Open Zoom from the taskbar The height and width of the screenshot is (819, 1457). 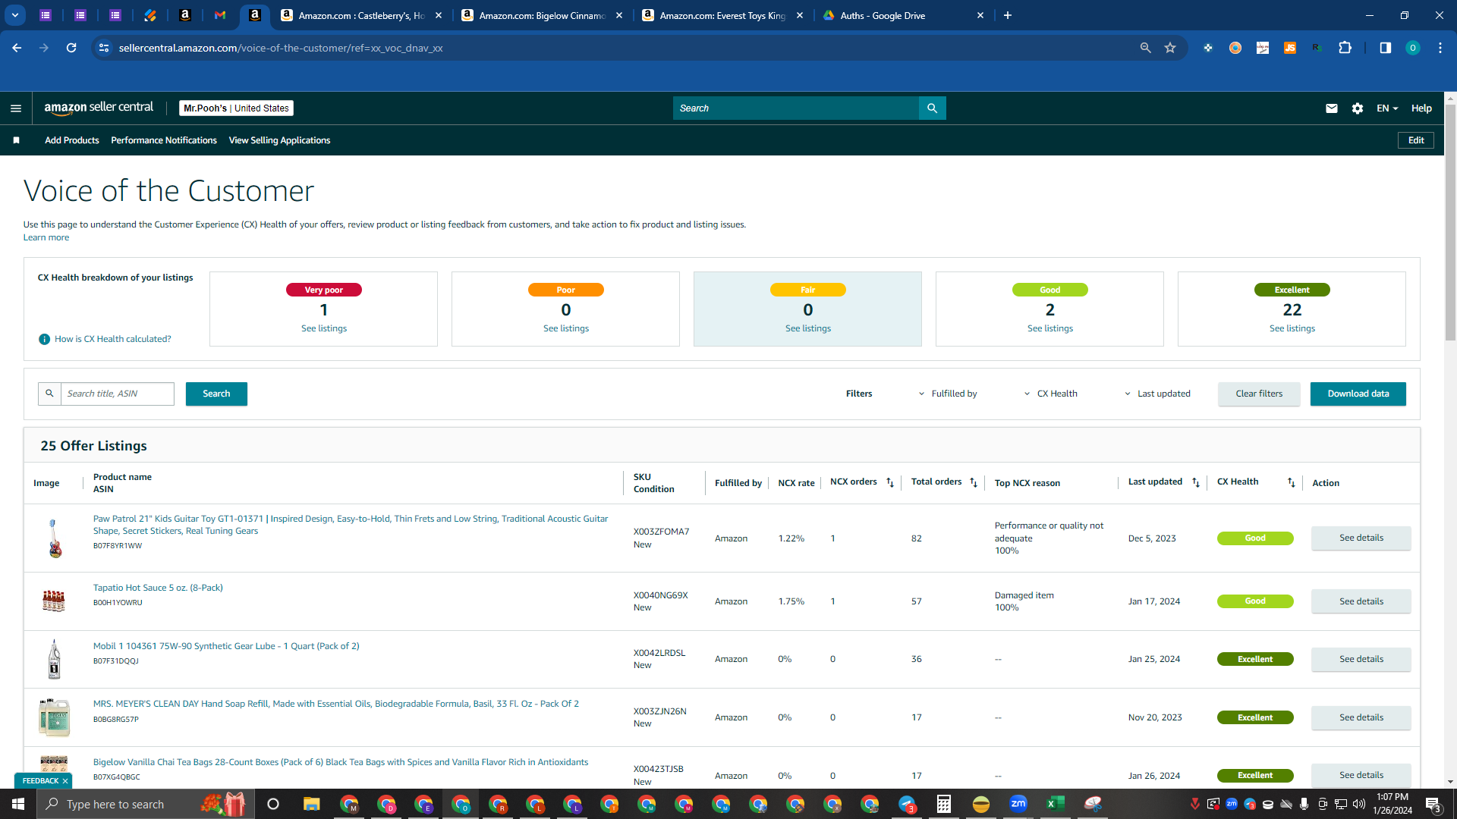pyautogui.click(x=1018, y=804)
